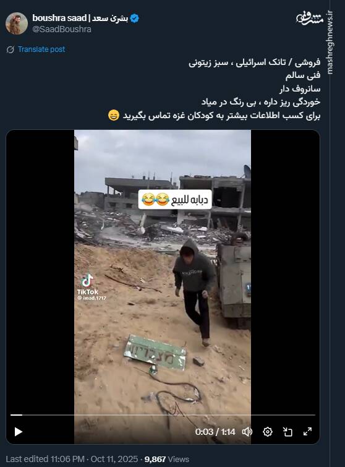Click the Mashregh News logo

[310, 19]
